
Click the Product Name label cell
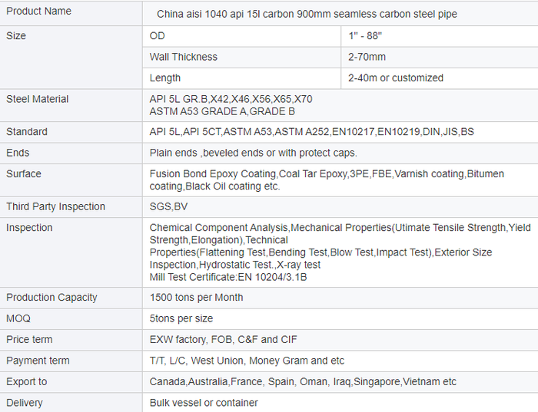(x=38, y=12)
